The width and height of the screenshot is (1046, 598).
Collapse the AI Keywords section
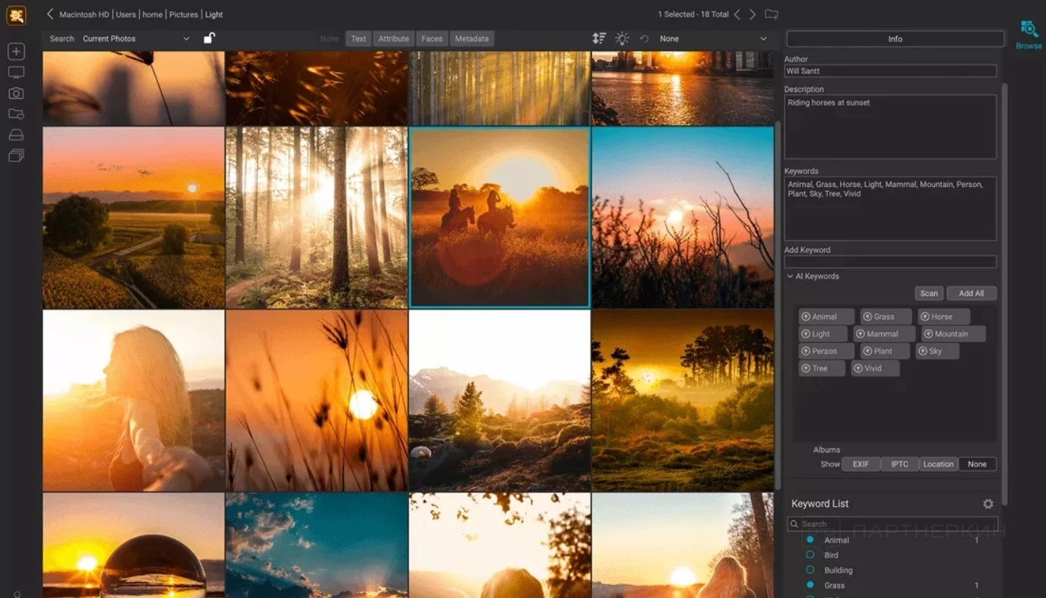point(790,277)
